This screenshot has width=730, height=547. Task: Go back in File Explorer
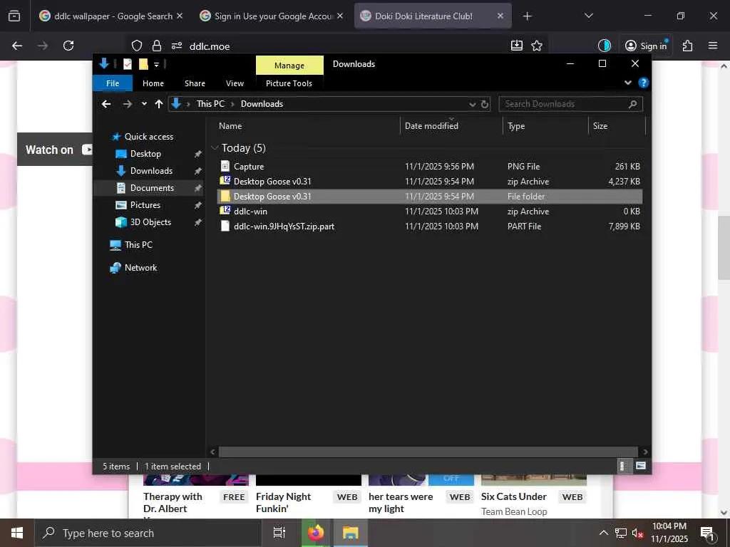pos(107,104)
